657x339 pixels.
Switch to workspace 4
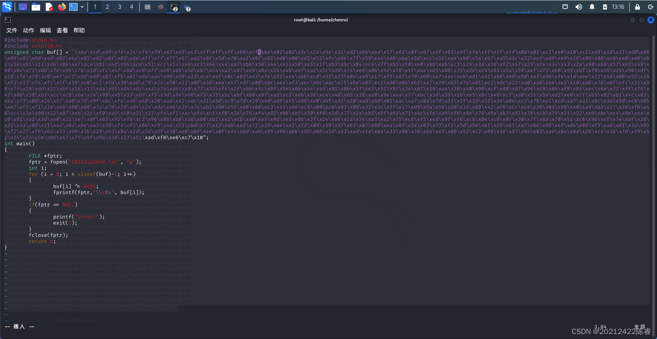click(131, 7)
